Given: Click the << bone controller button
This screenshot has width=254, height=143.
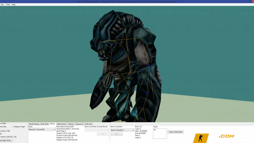Looking at the screenshot, I should pyautogui.click(x=116, y=134).
